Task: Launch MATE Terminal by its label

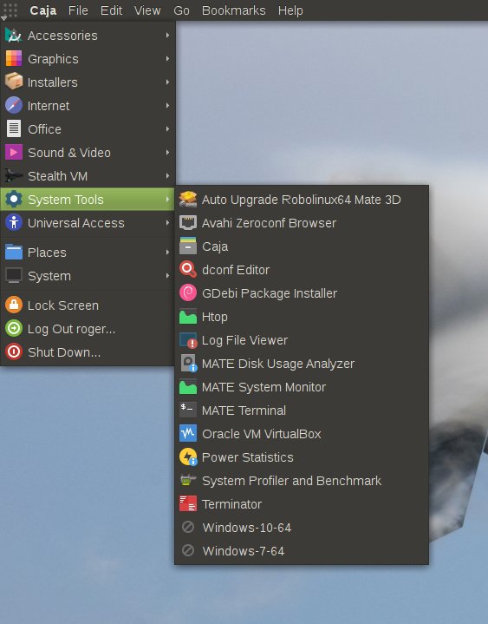Action: [x=244, y=411]
